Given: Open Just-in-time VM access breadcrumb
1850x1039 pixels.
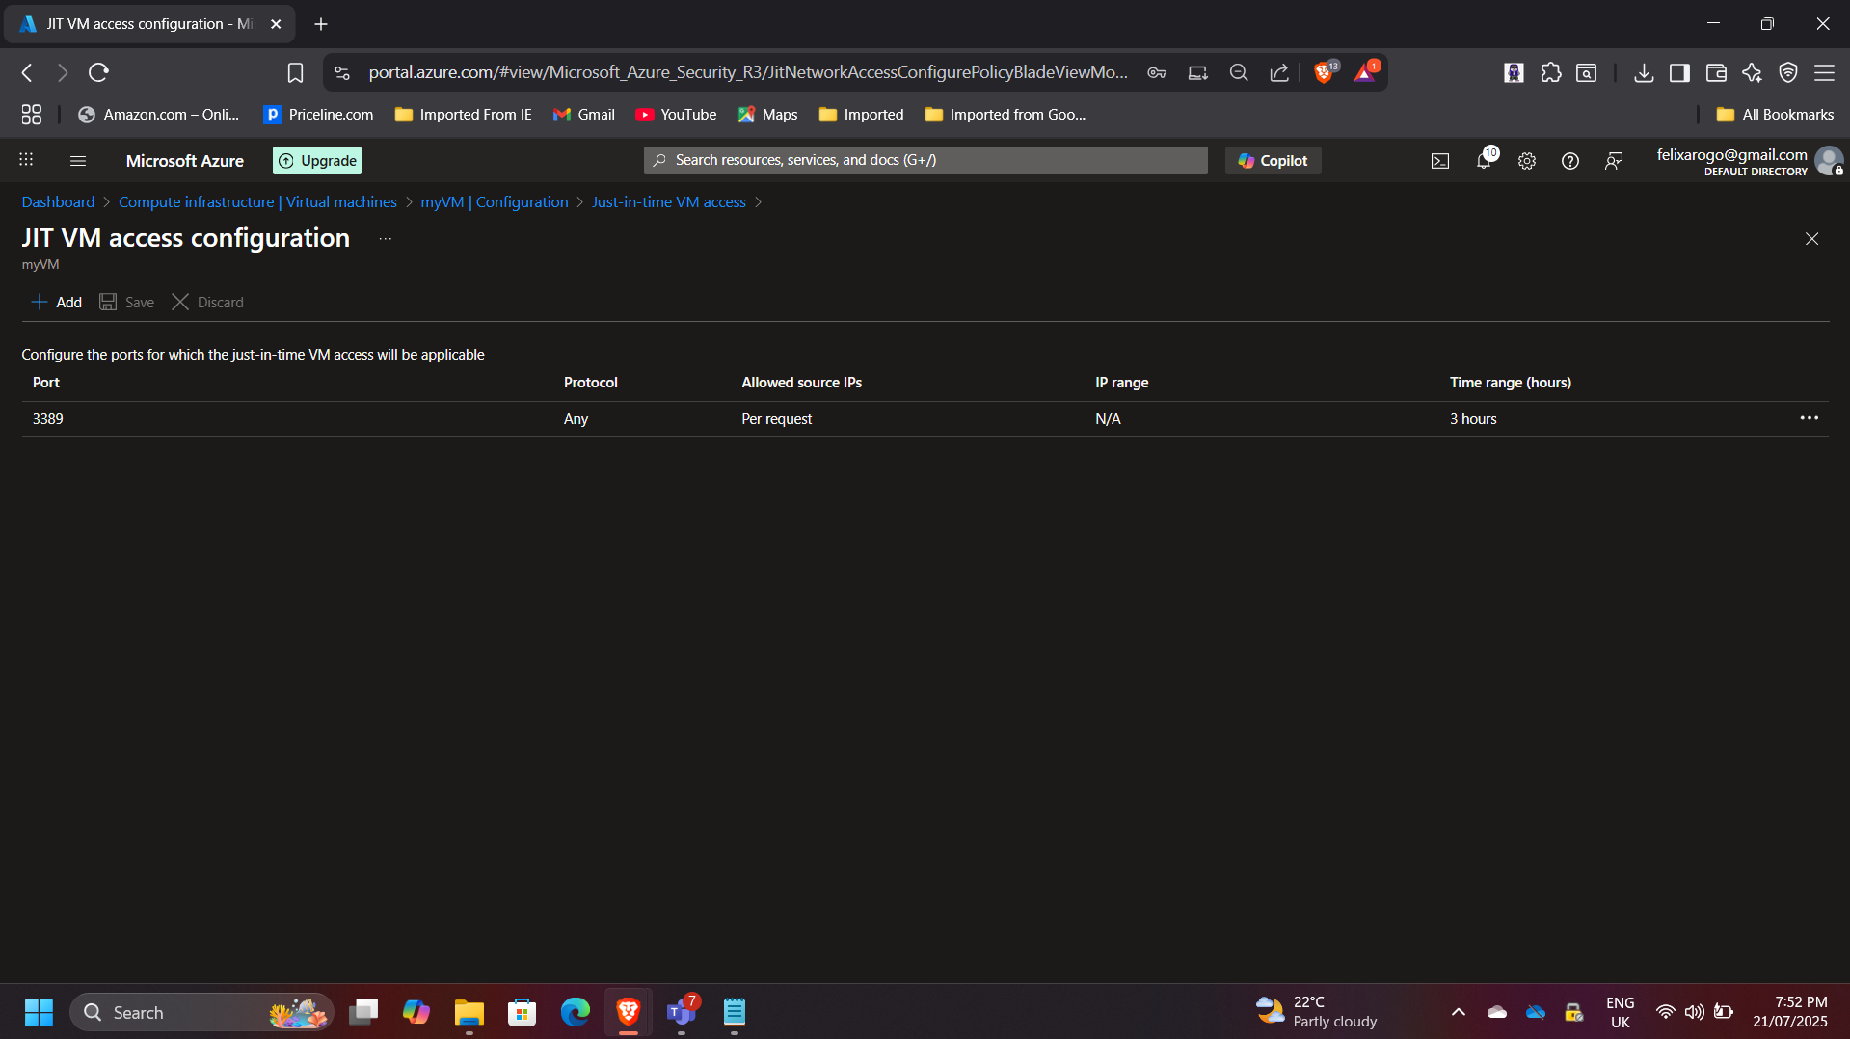Looking at the screenshot, I should point(668,202).
